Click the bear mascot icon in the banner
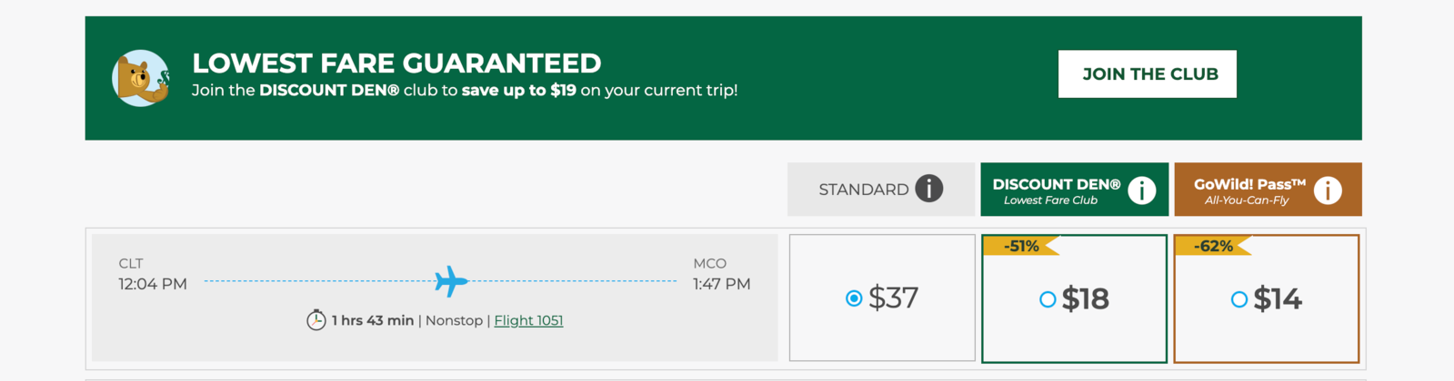Image resolution: width=1454 pixels, height=381 pixels. 141,78
